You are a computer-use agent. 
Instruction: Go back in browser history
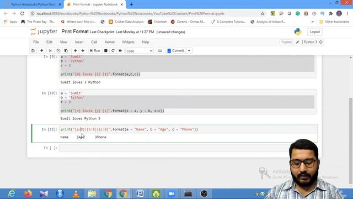click(x=6, y=13)
